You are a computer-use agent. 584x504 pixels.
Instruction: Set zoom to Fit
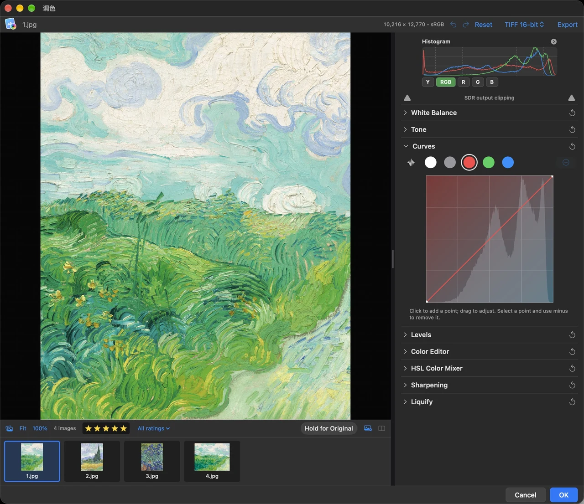pos(23,428)
